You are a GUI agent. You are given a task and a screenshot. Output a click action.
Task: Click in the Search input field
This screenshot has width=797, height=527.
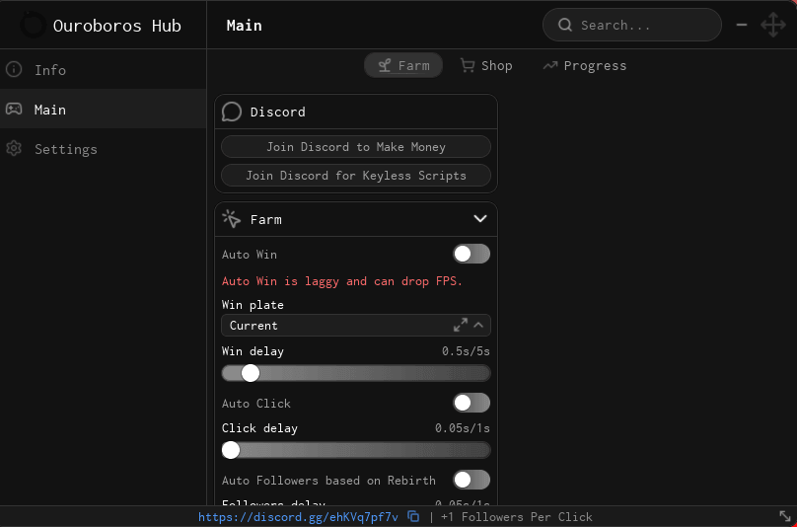point(632,25)
